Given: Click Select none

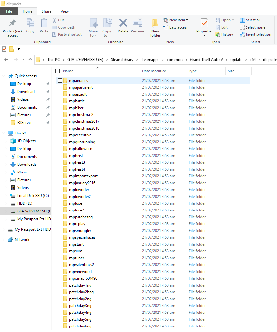Looking at the screenshot, I should coord(252,27).
